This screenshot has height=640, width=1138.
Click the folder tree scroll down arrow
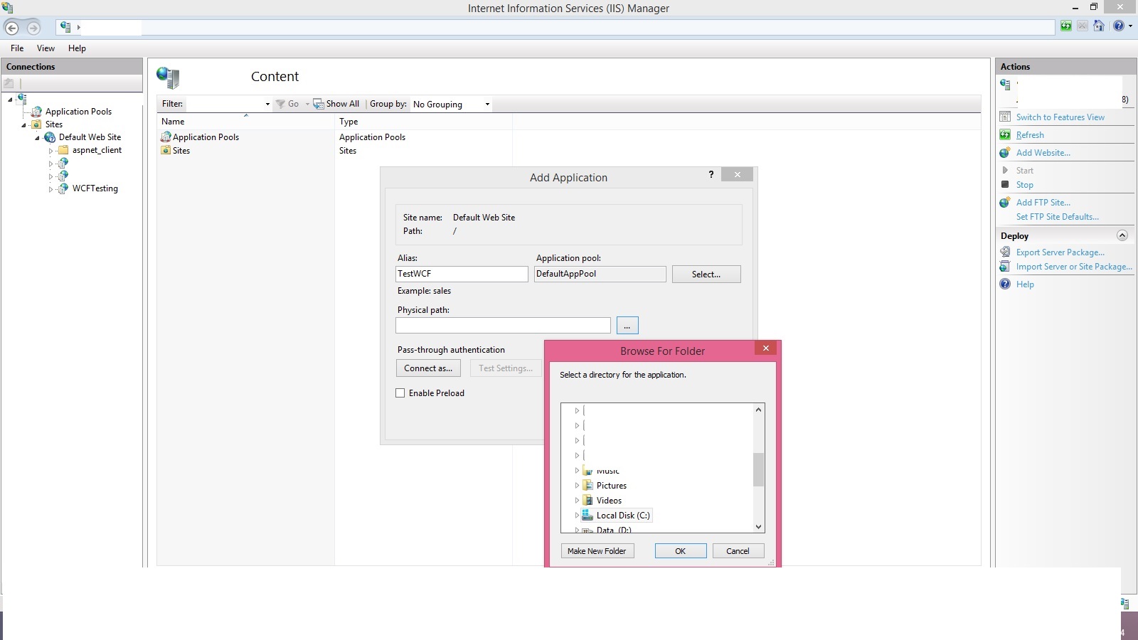(x=758, y=527)
